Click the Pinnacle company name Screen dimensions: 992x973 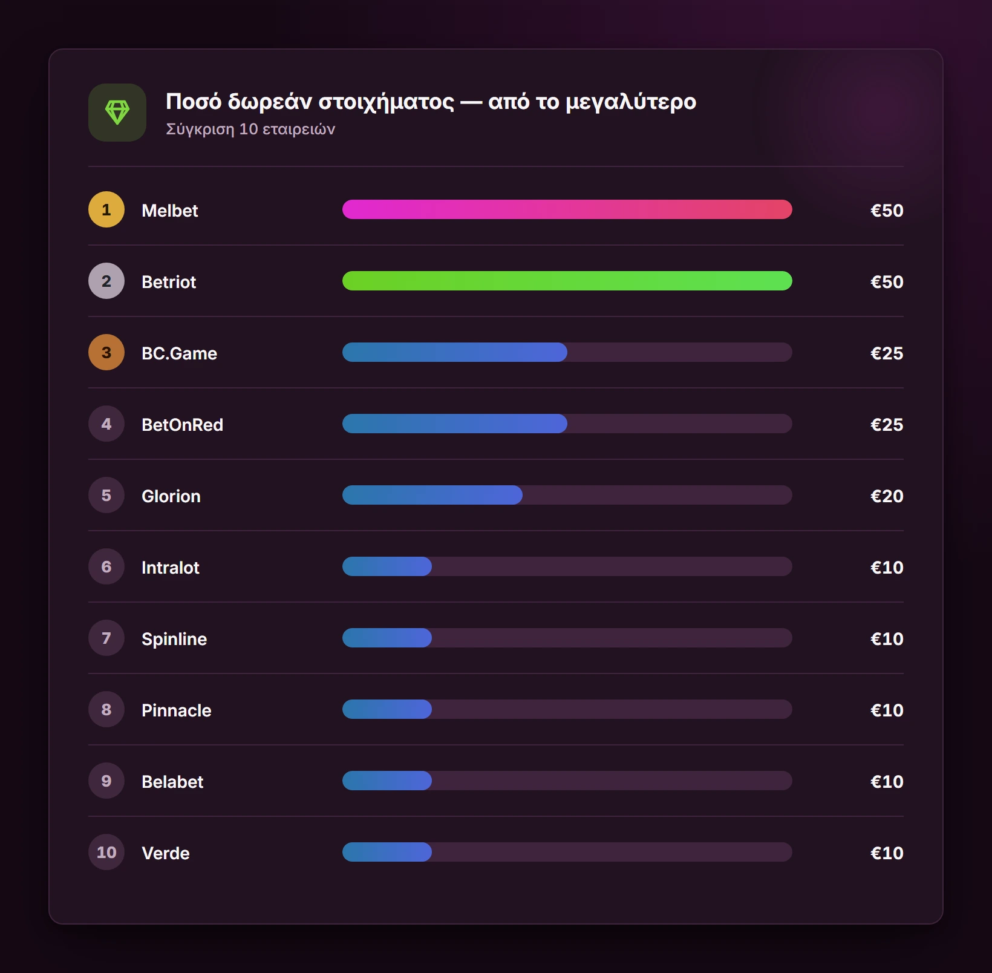click(x=177, y=710)
